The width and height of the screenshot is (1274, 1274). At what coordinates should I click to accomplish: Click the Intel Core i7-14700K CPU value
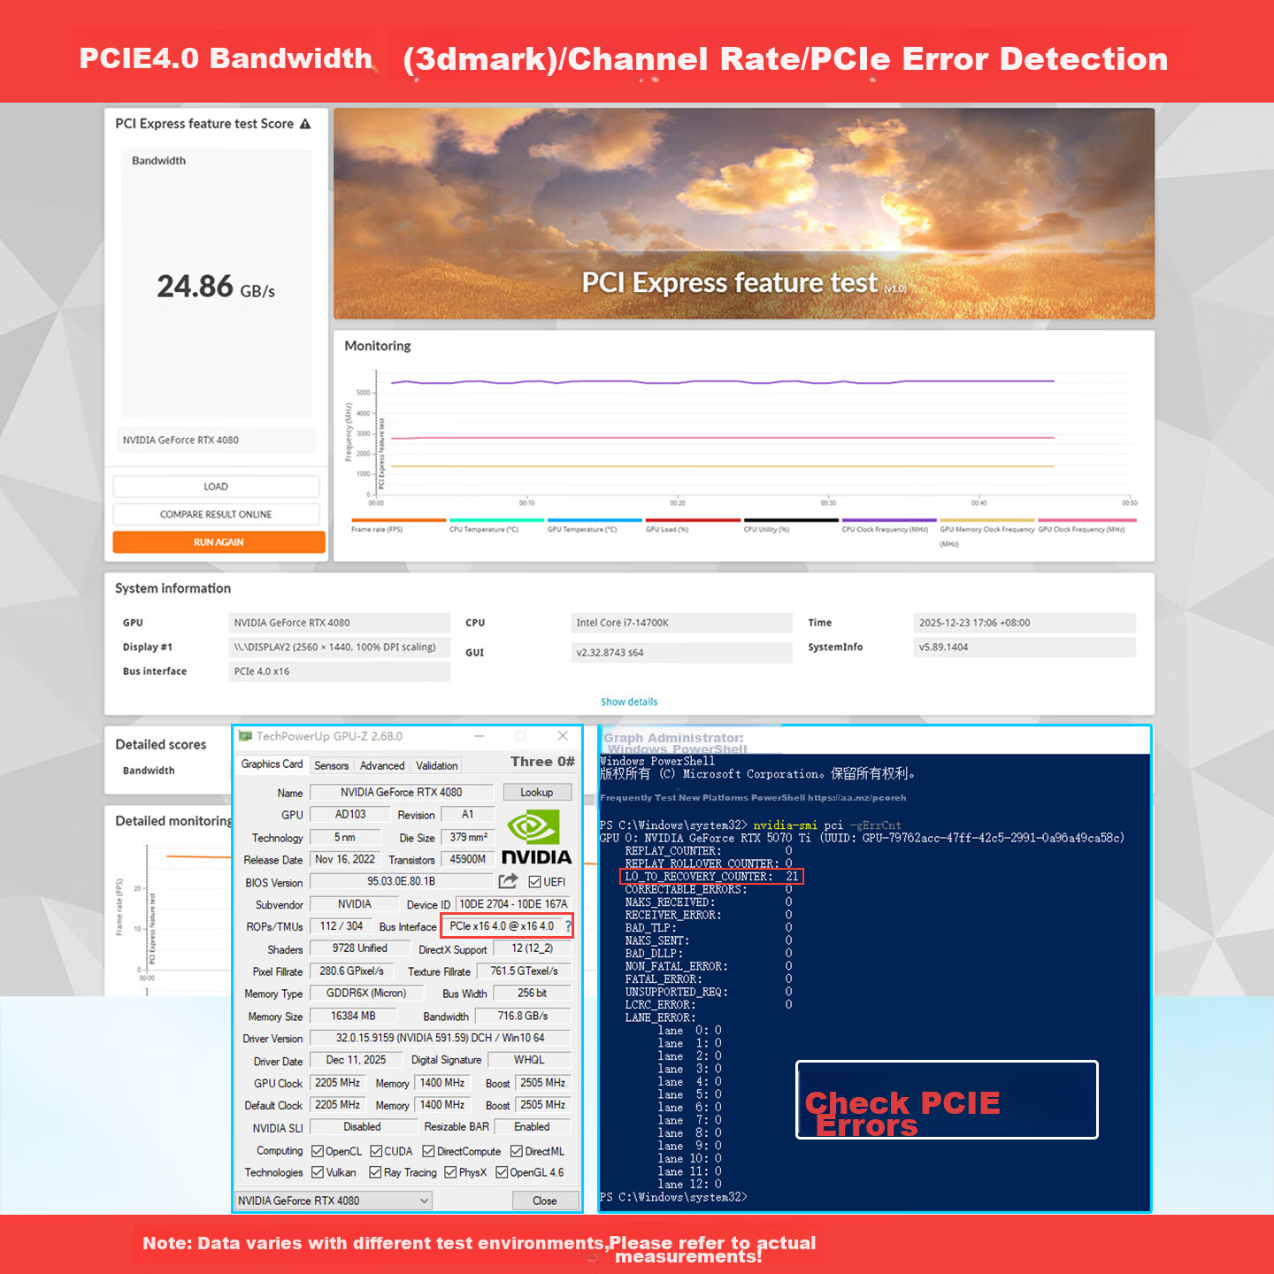[x=681, y=623]
